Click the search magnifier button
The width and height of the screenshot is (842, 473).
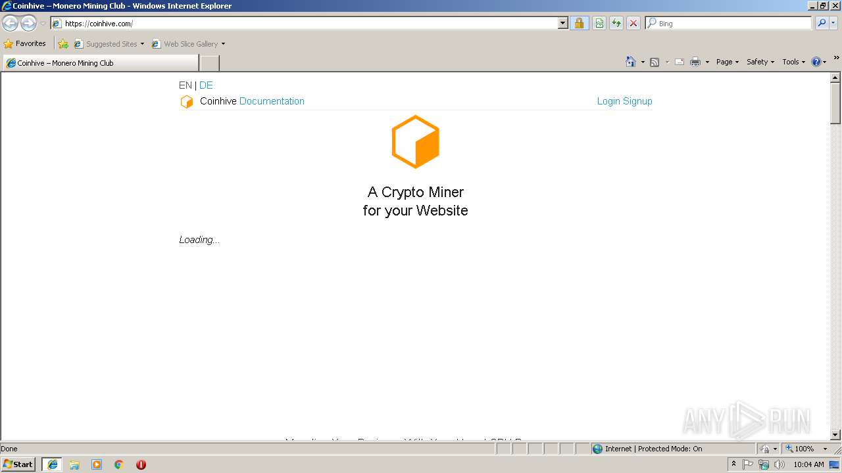[x=821, y=24]
